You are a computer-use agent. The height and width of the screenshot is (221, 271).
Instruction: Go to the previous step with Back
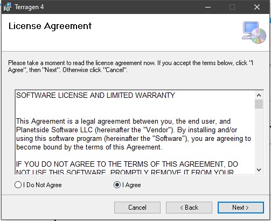click(189, 208)
